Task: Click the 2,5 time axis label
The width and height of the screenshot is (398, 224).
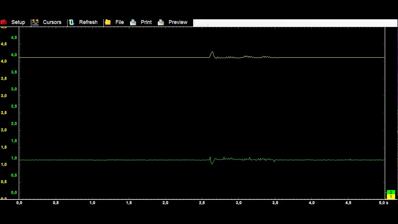Action: pos(202,203)
